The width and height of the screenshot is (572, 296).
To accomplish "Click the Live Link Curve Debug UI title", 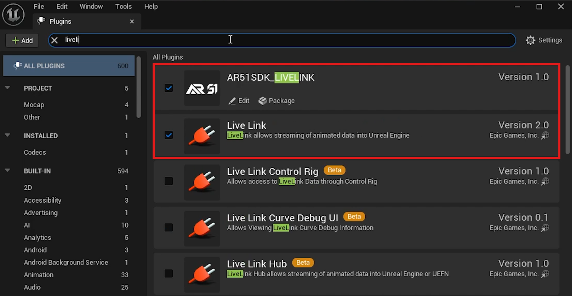I will tap(283, 218).
